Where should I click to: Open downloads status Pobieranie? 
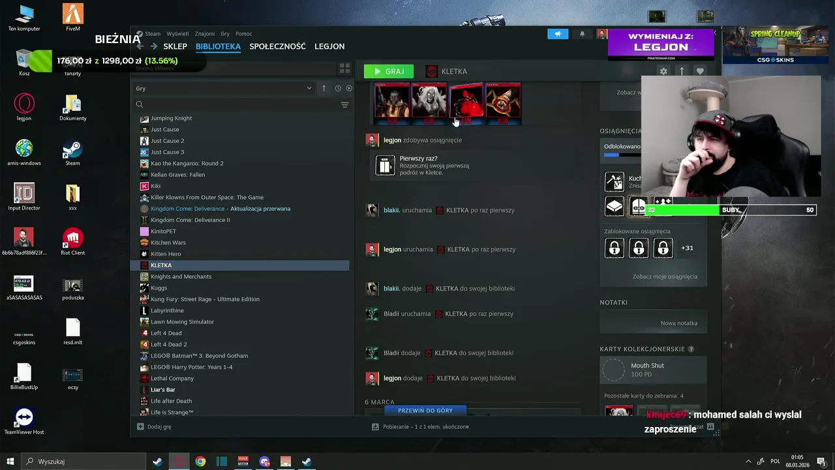[421, 426]
